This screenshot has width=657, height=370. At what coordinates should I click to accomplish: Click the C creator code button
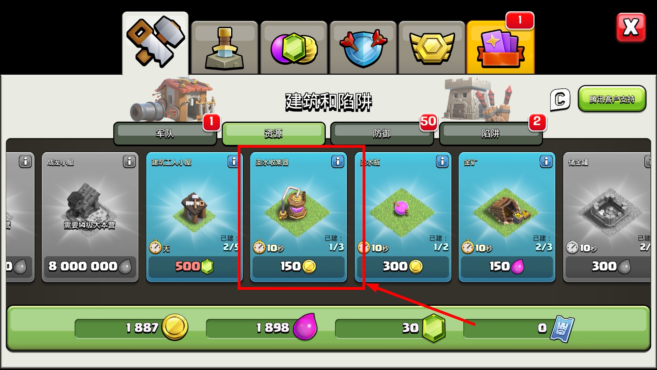pos(560,100)
